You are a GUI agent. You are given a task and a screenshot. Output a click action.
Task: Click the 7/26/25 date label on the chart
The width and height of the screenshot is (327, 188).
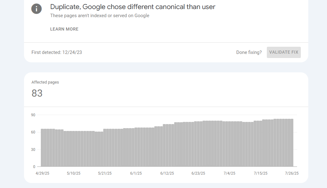point(292,173)
